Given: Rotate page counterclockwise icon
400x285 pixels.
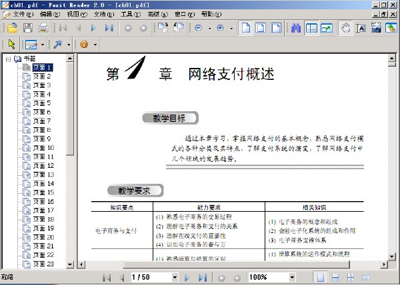Looking at the screenshot, I should [x=179, y=27].
